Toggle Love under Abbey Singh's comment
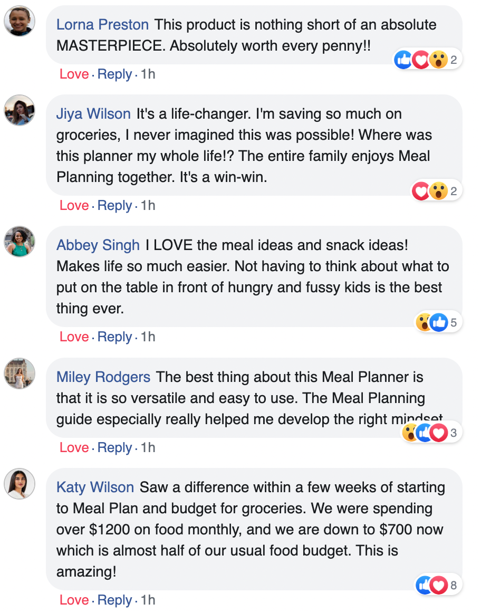481x613 pixels. click(x=74, y=337)
